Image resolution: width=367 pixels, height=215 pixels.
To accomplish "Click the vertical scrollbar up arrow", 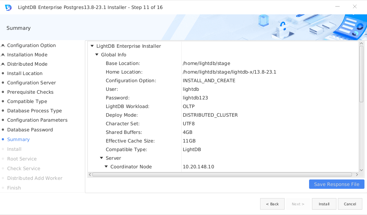I will click(x=361, y=43).
